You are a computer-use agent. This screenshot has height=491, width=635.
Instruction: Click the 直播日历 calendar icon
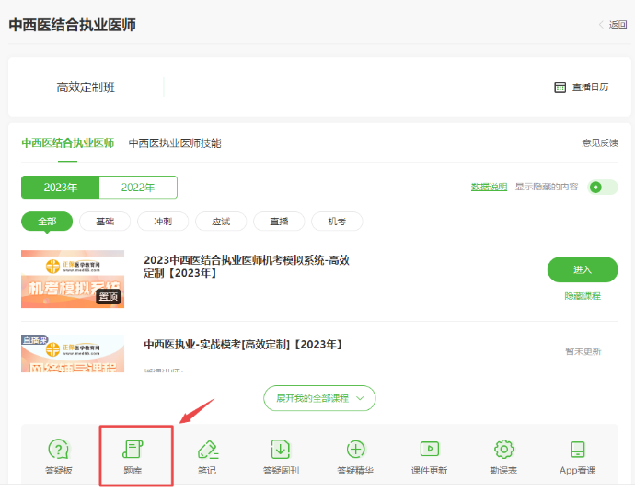[560, 87]
